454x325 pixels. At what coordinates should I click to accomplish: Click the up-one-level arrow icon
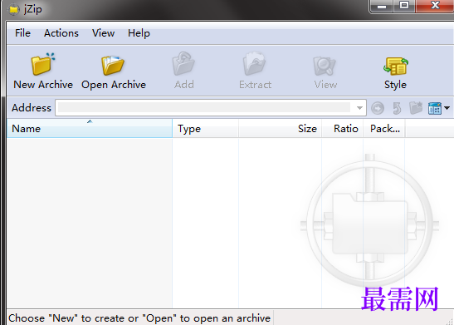(x=397, y=108)
